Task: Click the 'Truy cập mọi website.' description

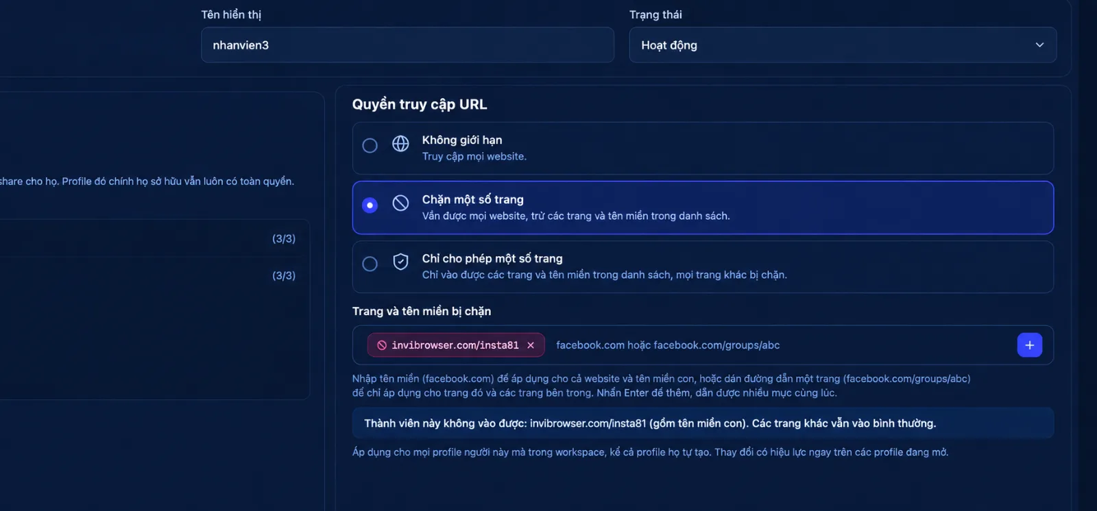Action: tap(474, 156)
